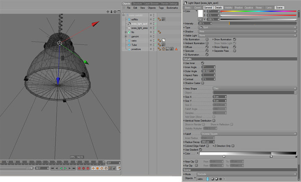Expand the filo object in tree
This screenshot has width=301, height=182.
pyautogui.click(x=126, y=32)
